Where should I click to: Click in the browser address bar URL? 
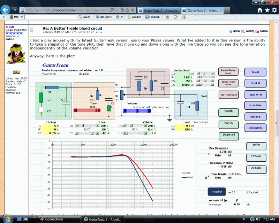(x=67, y=10)
